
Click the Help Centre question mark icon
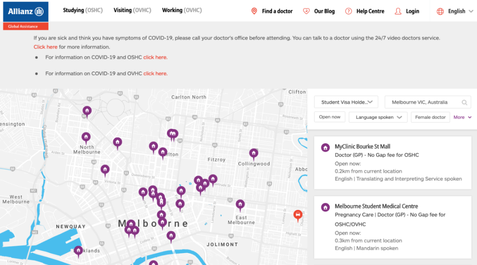pyautogui.click(x=348, y=11)
